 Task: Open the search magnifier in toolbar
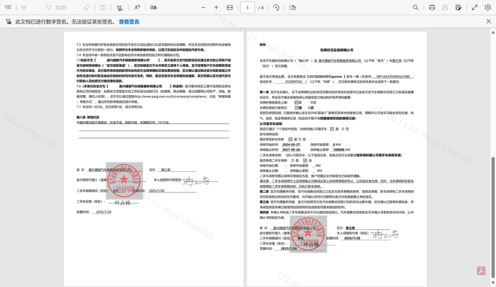[415, 8]
